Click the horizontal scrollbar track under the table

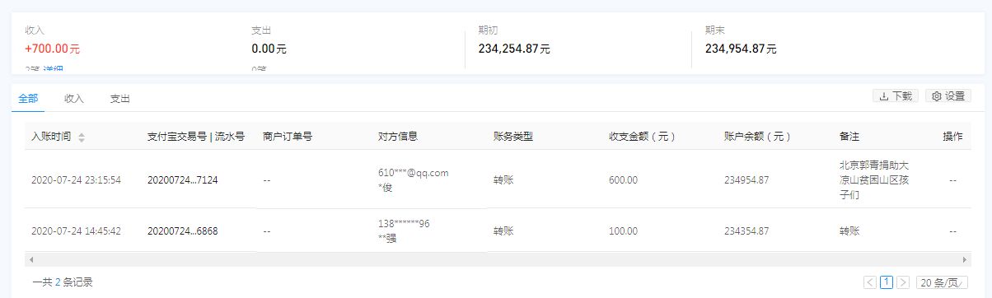click(x=496, y=259)
